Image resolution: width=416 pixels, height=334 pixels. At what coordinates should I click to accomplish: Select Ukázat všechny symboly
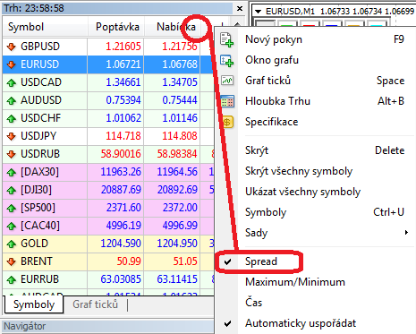click(x=303, y=192)
